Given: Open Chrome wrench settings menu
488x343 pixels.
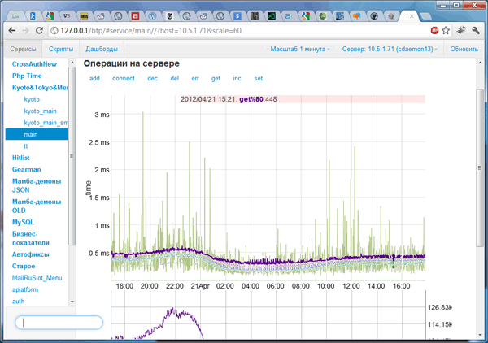Looking at the screenshot, I should click(476, 30).
